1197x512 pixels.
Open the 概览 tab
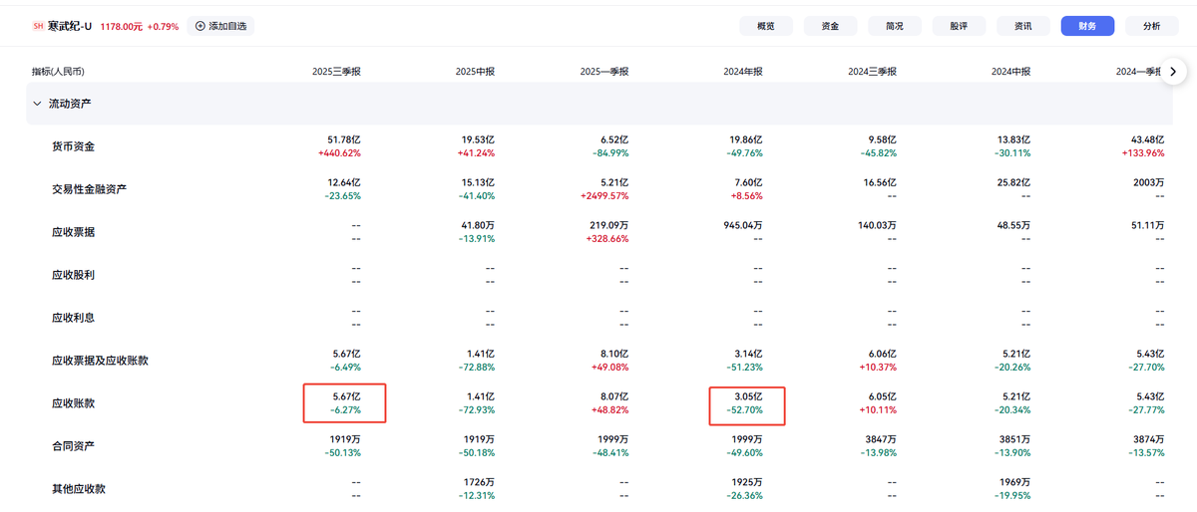[x=766, y=27]
